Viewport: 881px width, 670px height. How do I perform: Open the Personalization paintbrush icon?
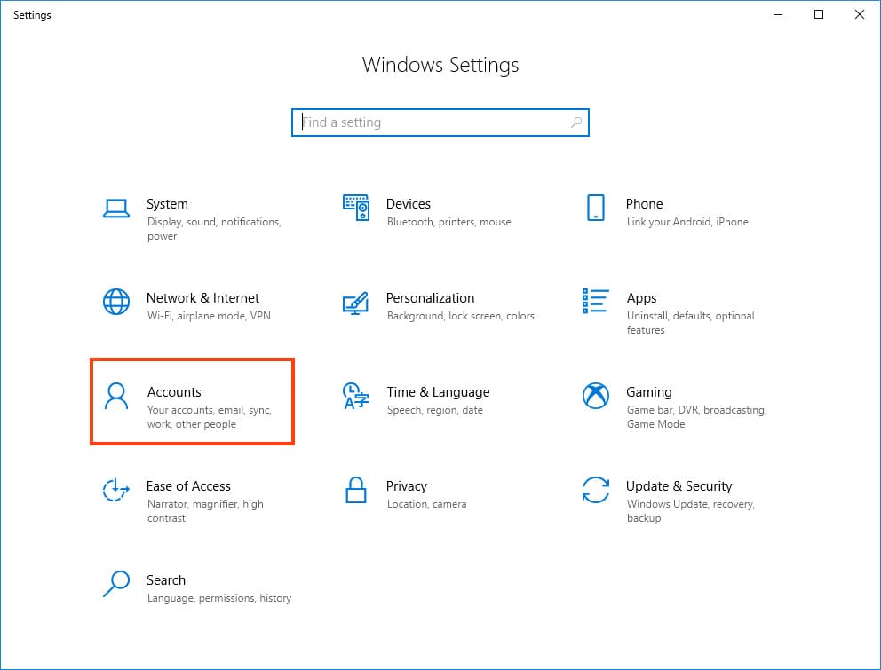(x=355, y=303)
